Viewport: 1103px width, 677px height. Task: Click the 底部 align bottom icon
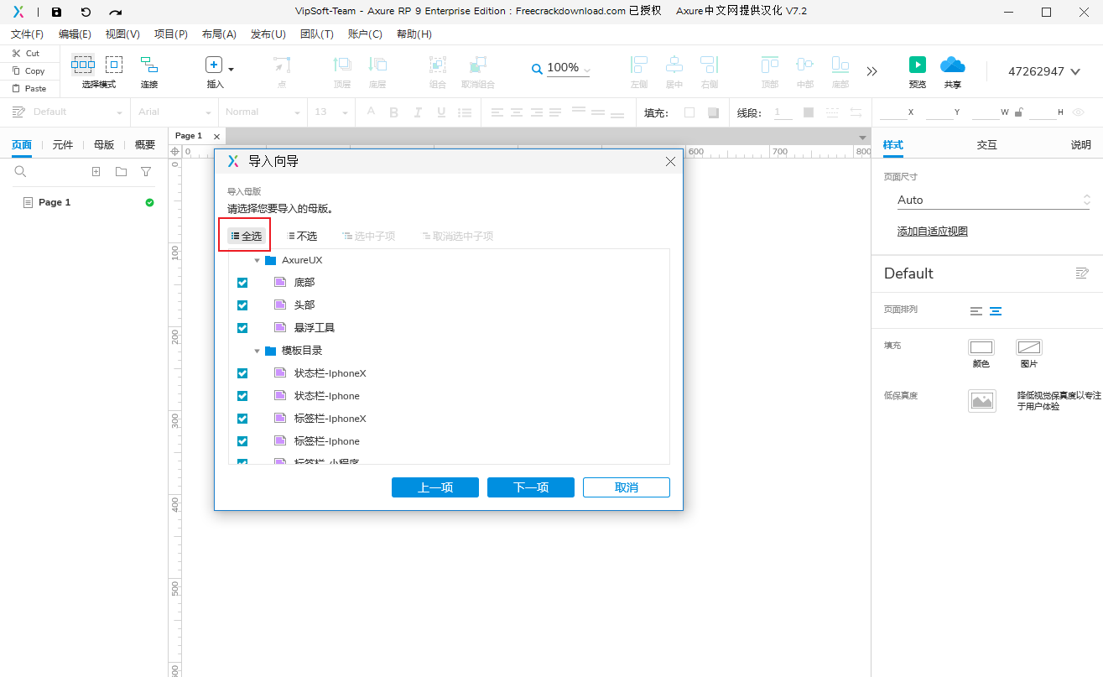(840, 65)
